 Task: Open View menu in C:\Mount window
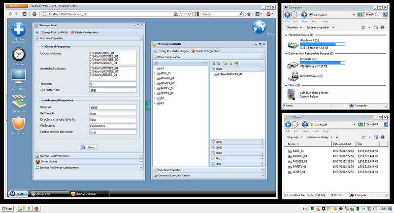(305, 131)
